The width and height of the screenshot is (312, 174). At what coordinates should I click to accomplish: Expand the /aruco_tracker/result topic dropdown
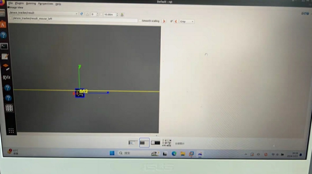tap(43, 13)
